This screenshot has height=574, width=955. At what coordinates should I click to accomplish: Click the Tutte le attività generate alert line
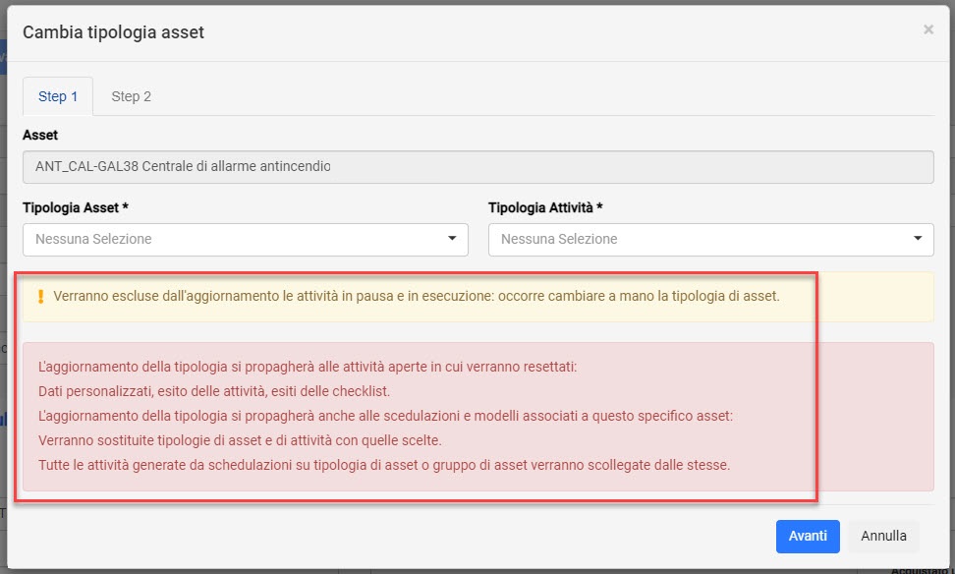pos(384,465)
